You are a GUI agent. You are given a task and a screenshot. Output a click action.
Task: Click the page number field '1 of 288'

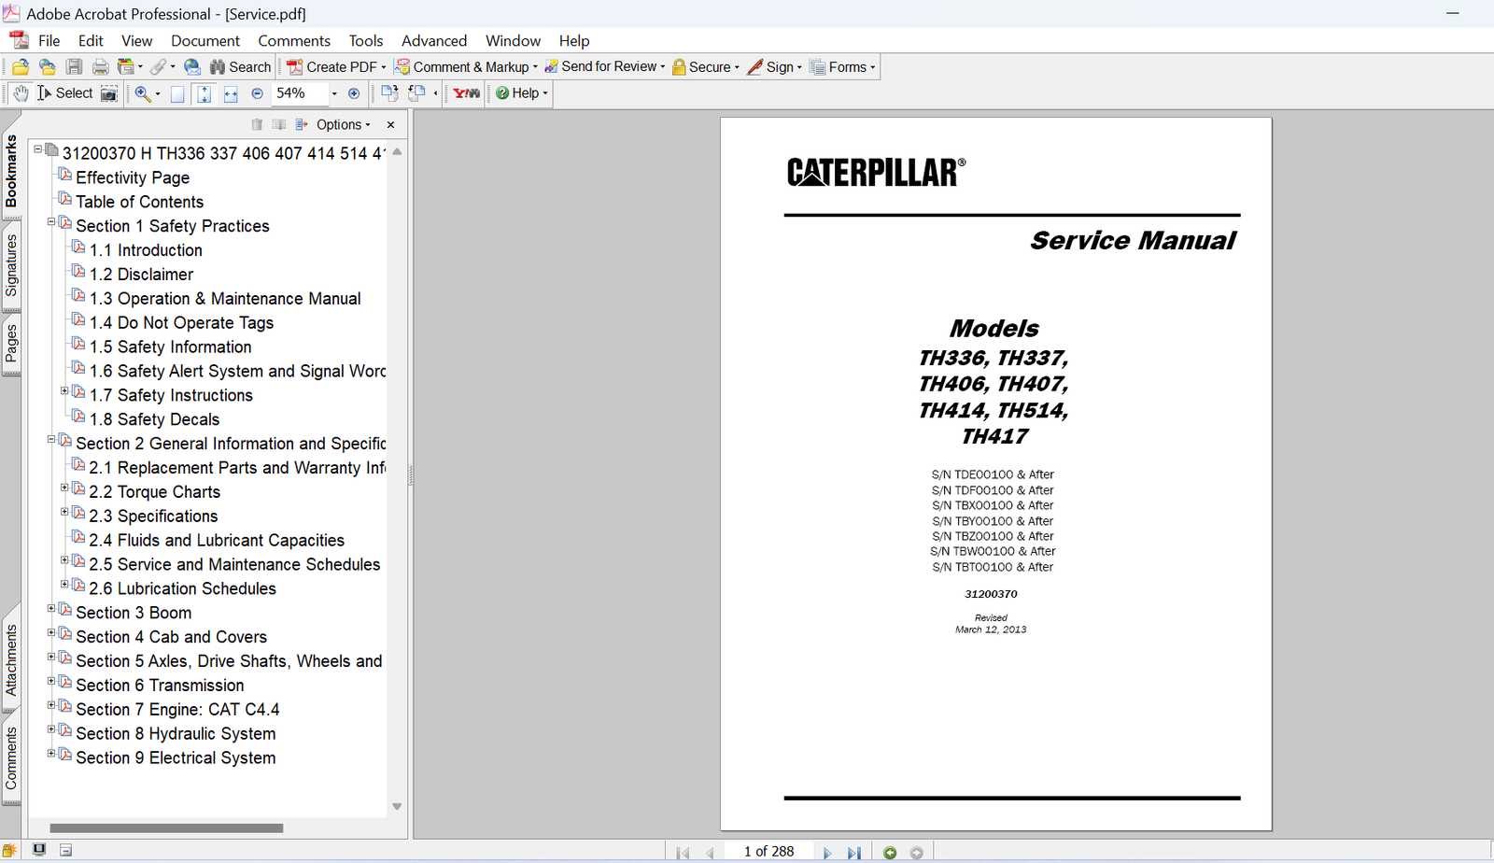[768, 852]
